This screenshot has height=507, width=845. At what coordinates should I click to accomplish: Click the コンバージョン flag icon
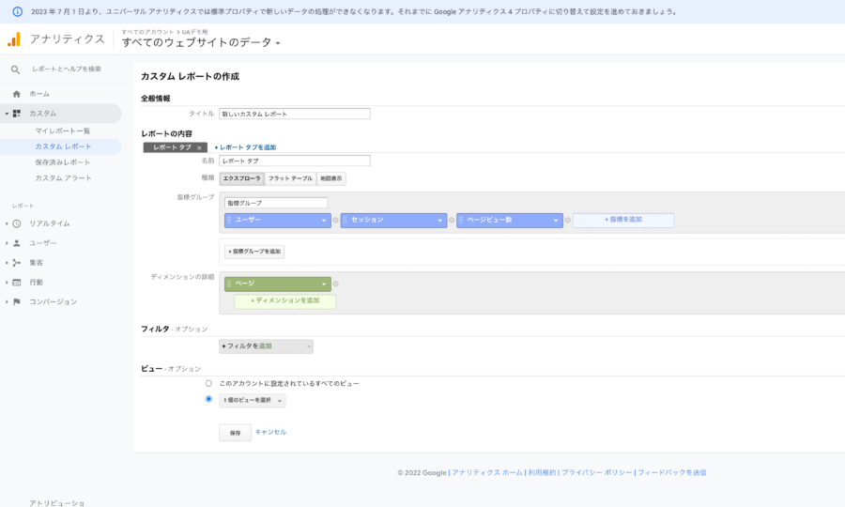[16, 302]
